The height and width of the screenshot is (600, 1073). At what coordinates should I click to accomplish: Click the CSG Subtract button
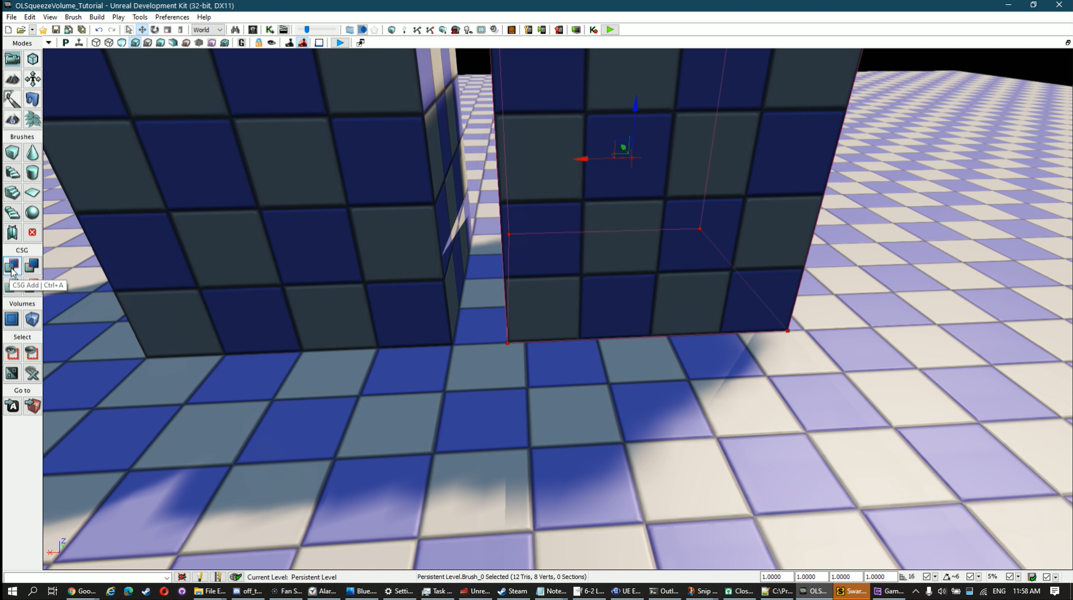[32, 265]
